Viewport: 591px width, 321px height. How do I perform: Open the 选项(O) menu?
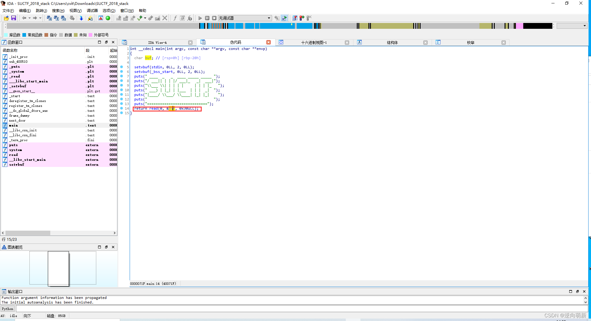tap(109, 10)
